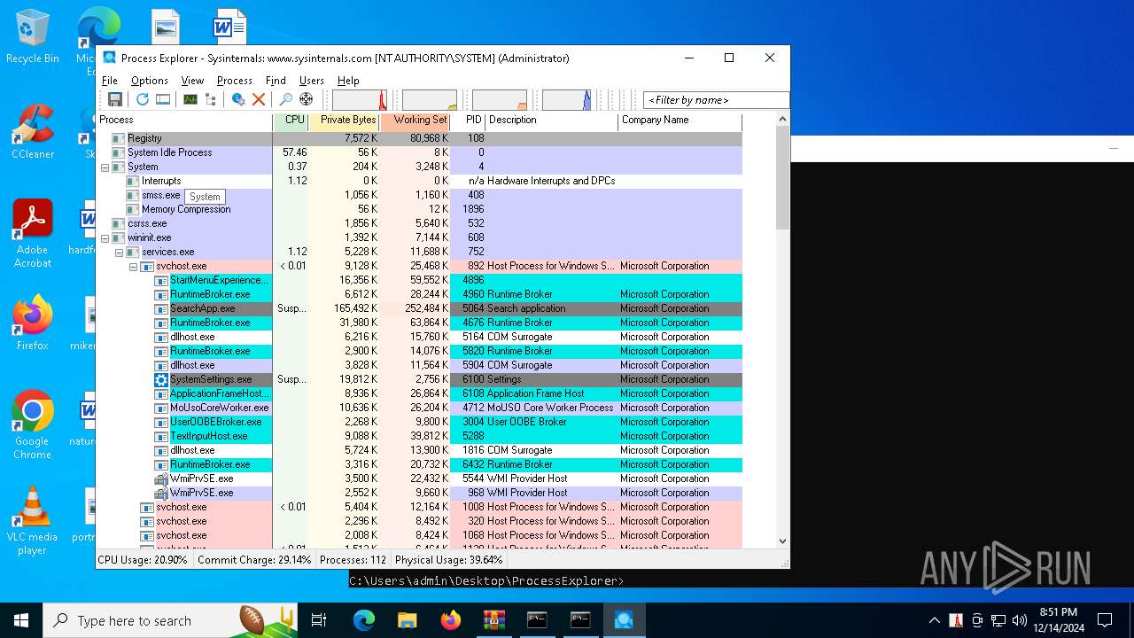The height and width of the screenshot is (638, 1134).
Task: Click the Firefox taskbar icon
Action: tap(450, 620)
